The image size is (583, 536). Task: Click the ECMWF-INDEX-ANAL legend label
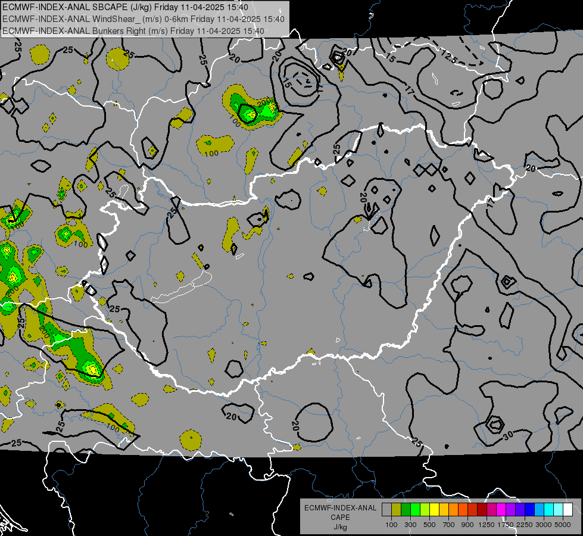pos(340,508)
